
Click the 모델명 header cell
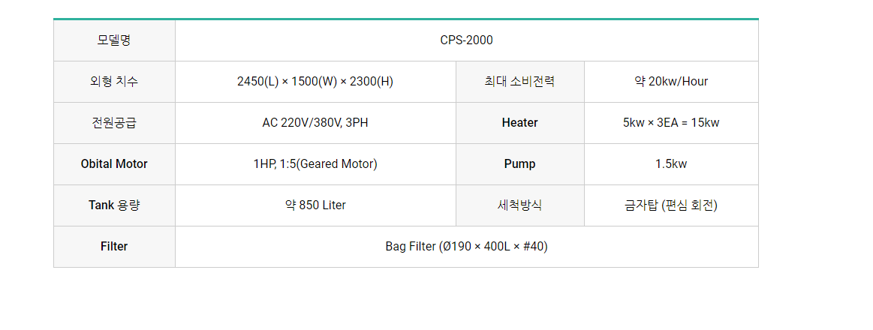pyautogui.click(x=114, y=40)
